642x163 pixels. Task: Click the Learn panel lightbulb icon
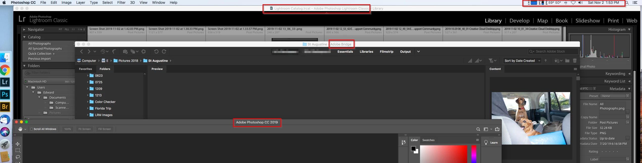click(486, 143)
